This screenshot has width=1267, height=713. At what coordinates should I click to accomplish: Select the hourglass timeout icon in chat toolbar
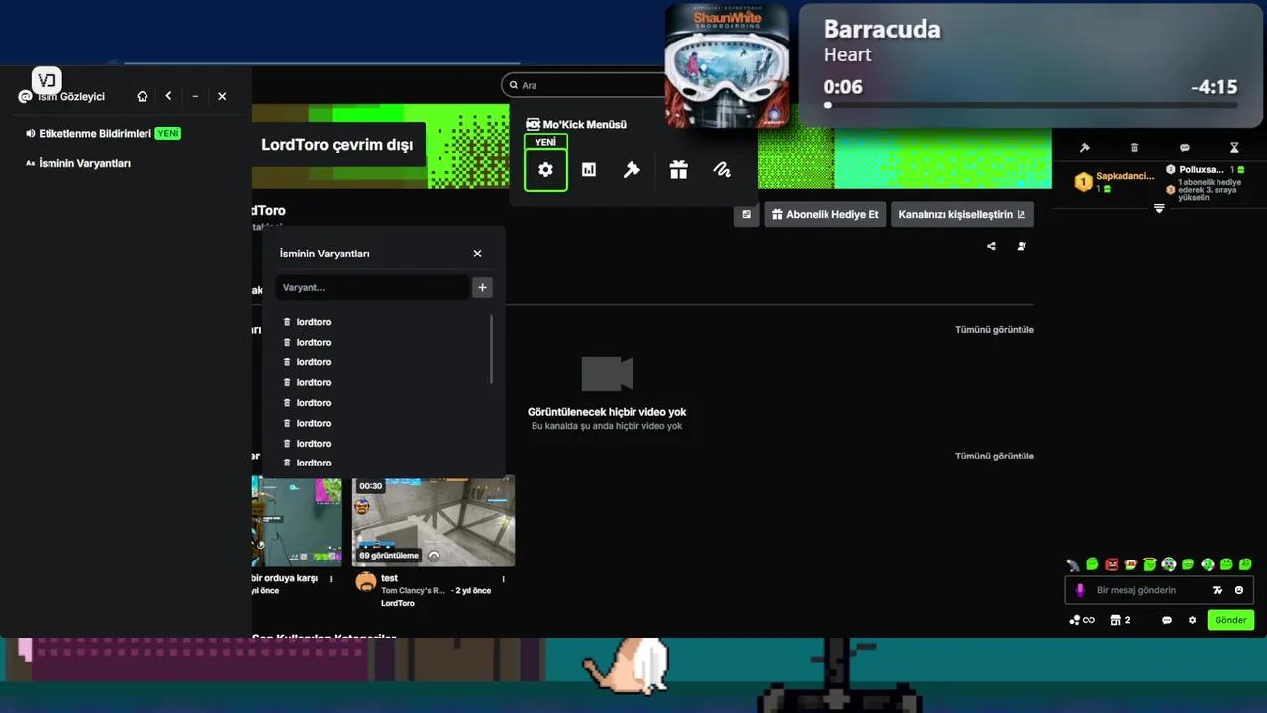[1234, 147]
